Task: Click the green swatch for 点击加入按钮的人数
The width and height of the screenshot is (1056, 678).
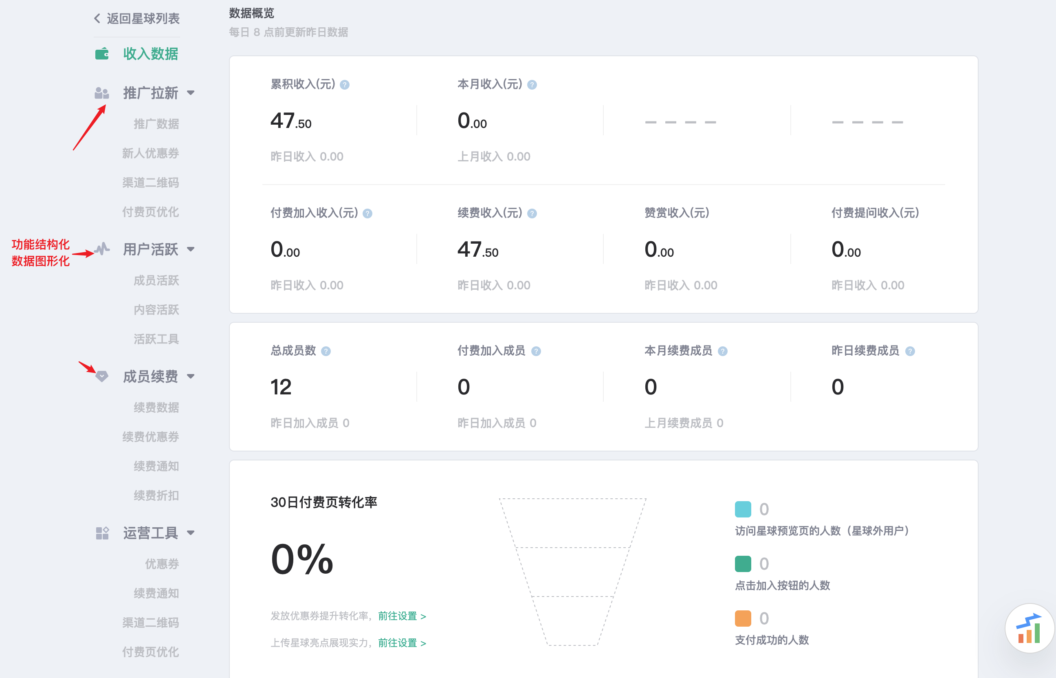Action: click(743, 564)
